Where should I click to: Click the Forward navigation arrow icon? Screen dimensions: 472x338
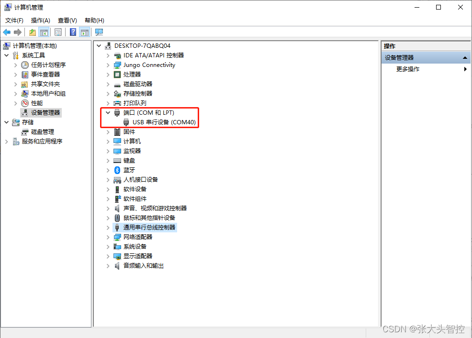18,32
